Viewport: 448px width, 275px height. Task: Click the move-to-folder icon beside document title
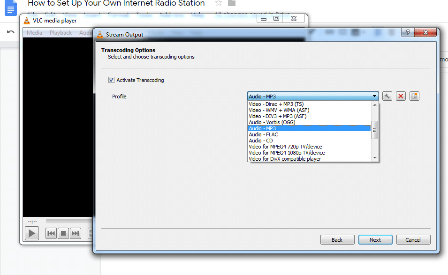[232, 3]
